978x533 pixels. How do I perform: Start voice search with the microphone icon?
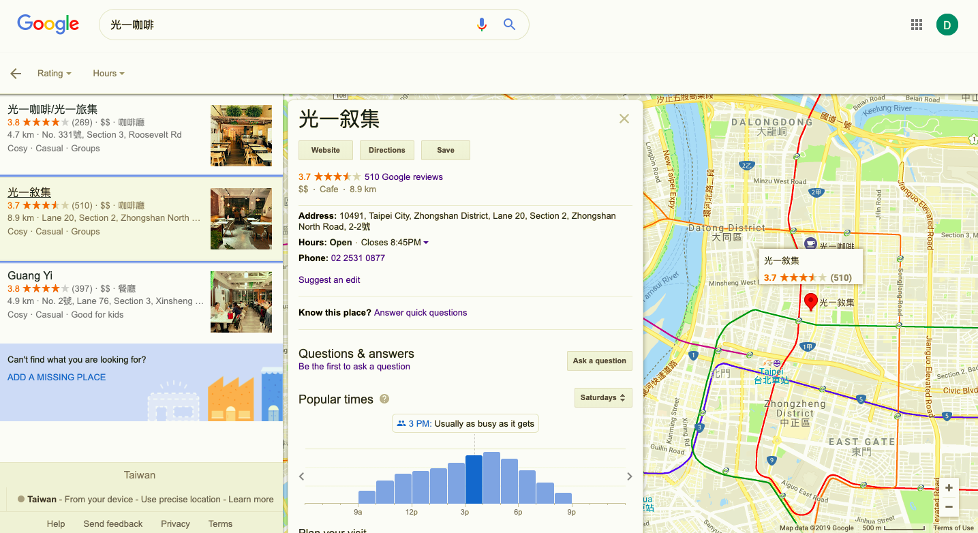point(482,25)
